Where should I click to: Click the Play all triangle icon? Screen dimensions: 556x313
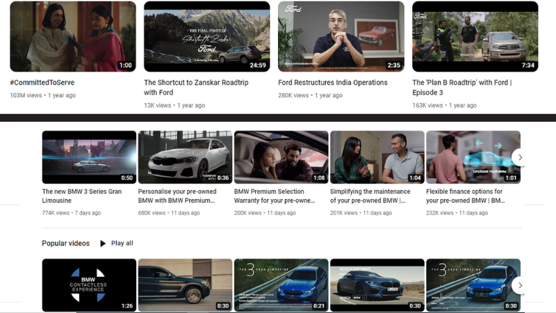click(x=103, y=243)
